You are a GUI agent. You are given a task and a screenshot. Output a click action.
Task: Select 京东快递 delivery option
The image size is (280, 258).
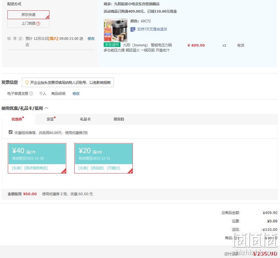coord(28,15)
